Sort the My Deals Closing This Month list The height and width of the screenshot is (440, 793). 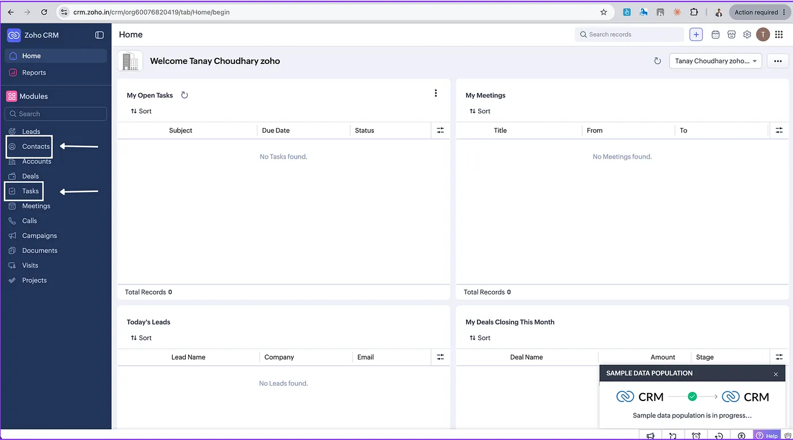tap(480, 338)
